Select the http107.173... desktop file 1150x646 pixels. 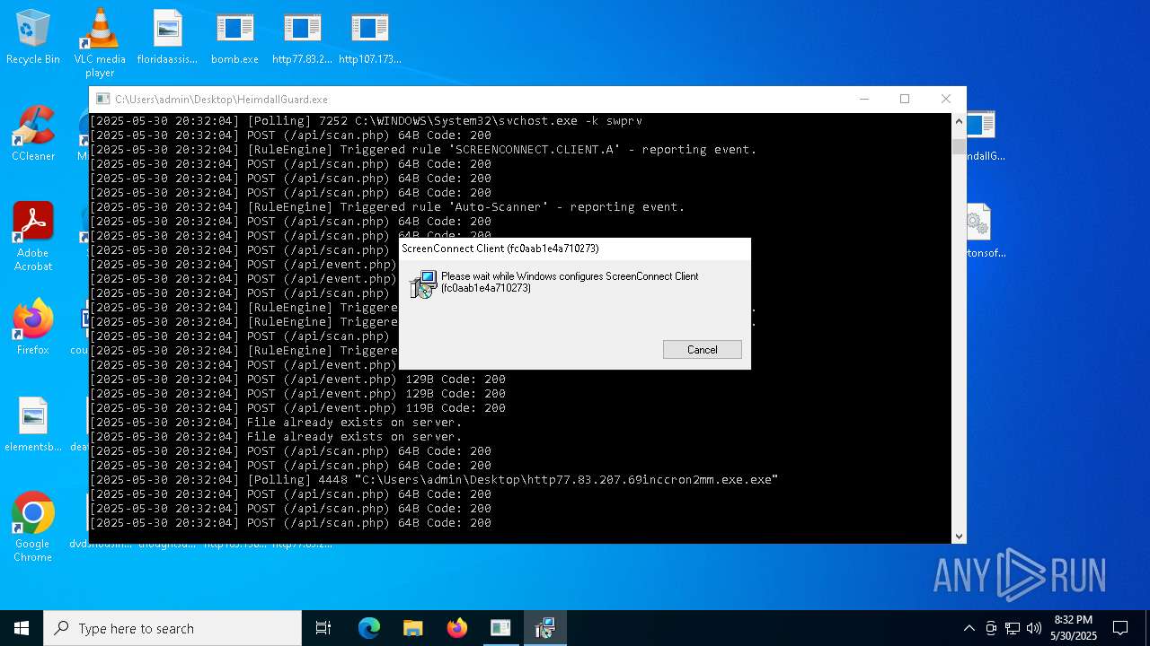pyautogui.click(x=369, y=38)
